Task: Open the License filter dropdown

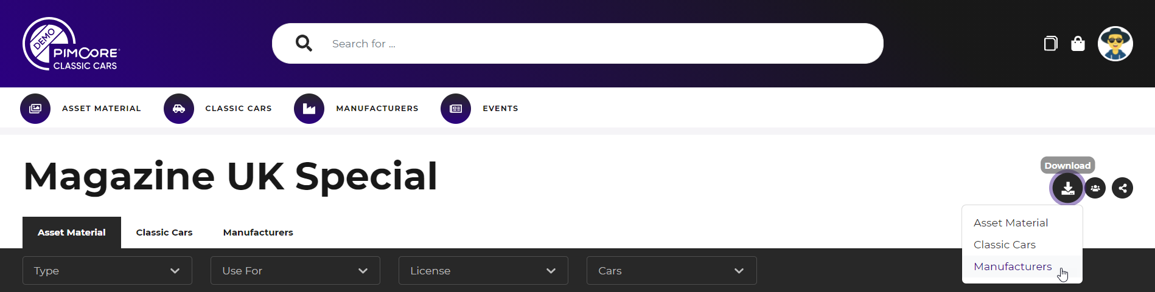Action: [x=483, y=271]
